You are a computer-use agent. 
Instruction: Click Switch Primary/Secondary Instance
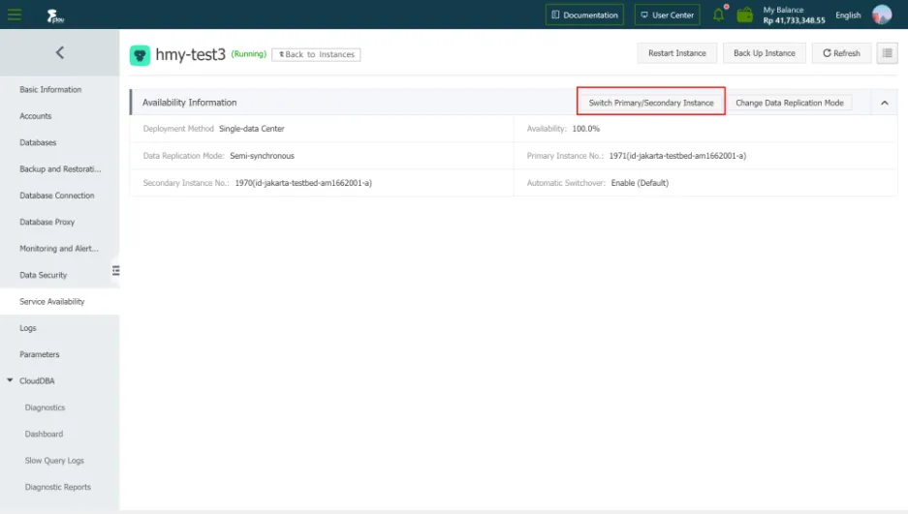point(651,103)
